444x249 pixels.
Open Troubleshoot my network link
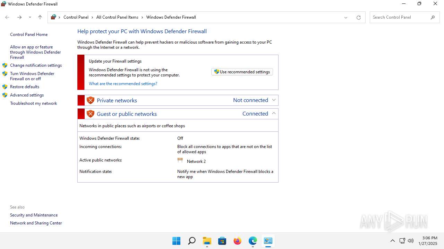pos(33,103)
